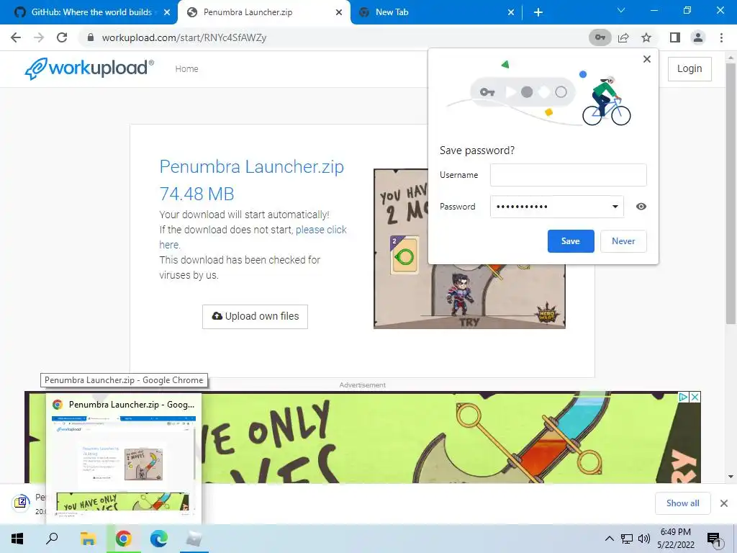The image size is (737, 553).
Task: Close the New Tab tab
Action: pos(511,12)
